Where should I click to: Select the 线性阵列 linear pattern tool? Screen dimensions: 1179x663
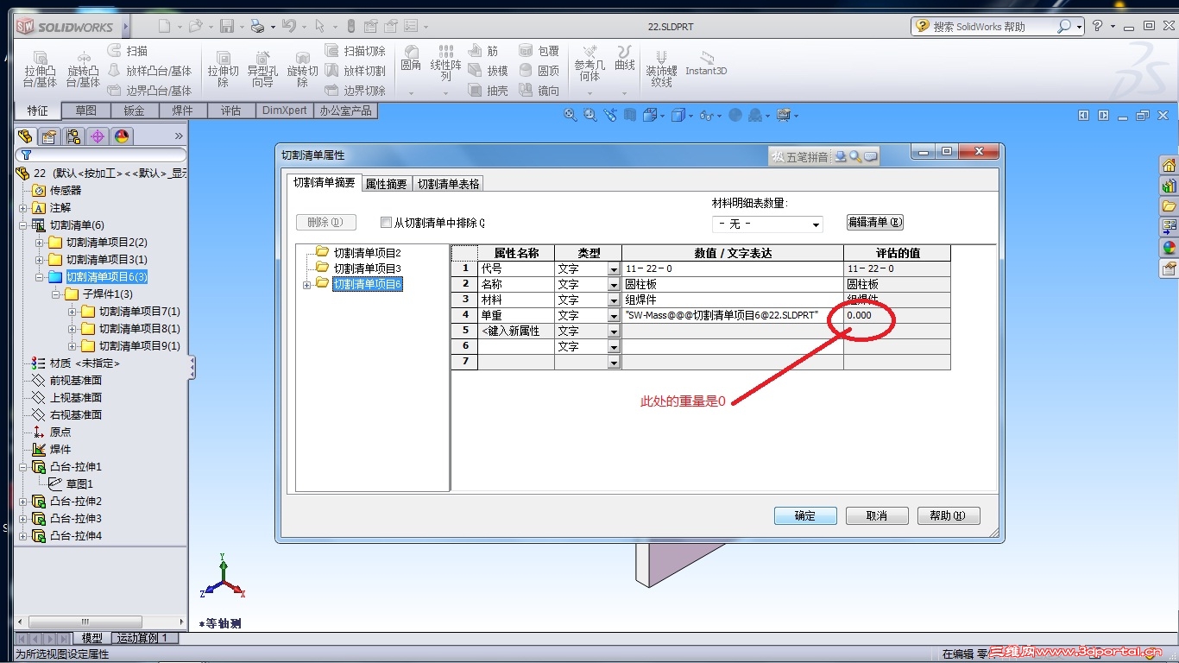(x=446, y=63)
